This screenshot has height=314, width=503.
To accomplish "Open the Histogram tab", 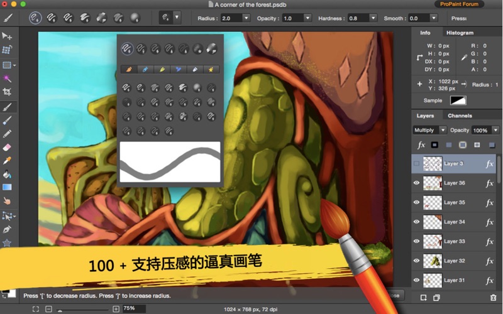I will [460, 33].
